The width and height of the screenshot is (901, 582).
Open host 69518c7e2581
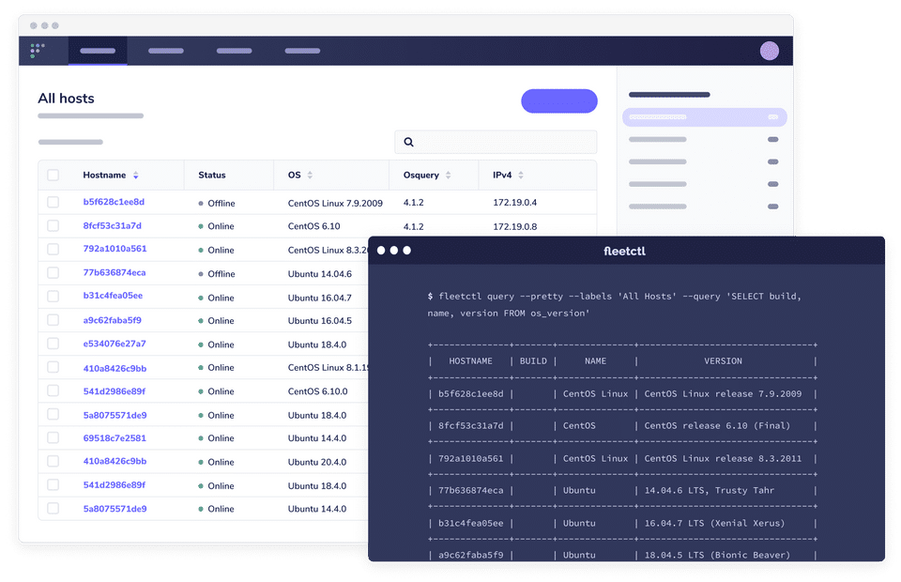(115, 437)
